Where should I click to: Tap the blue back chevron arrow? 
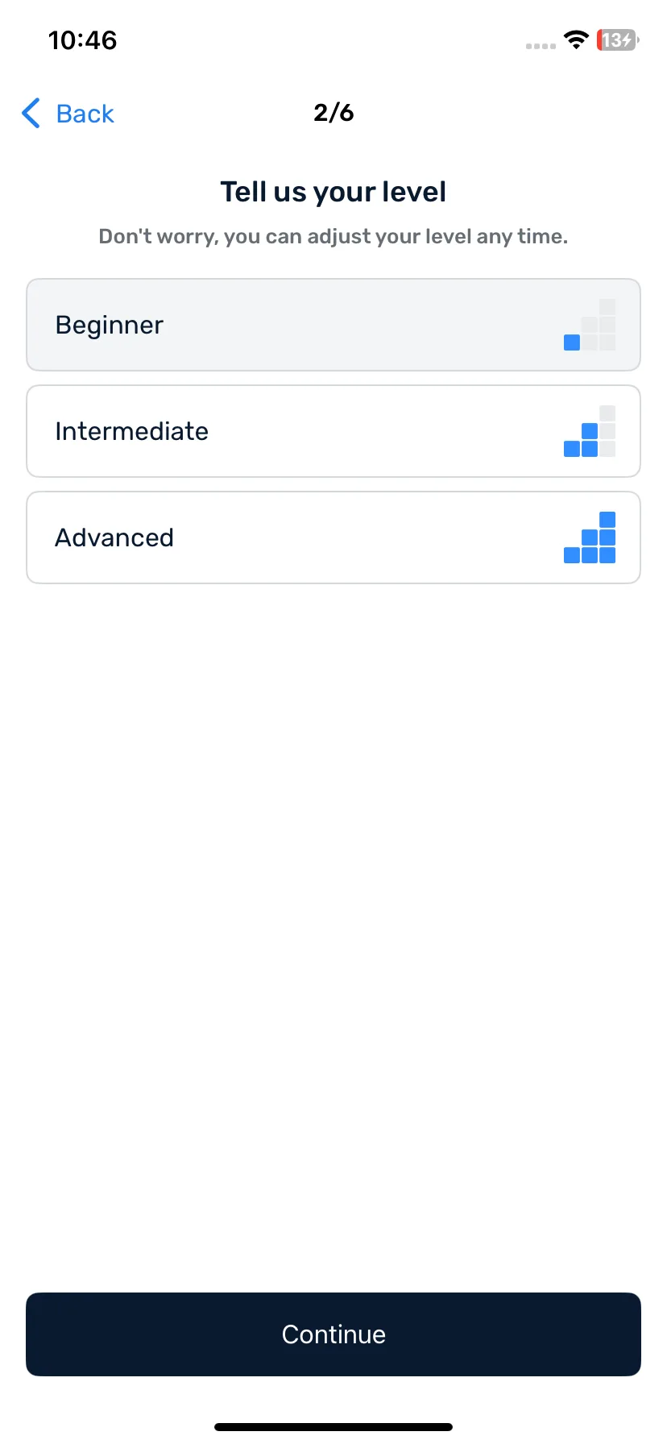(x=31, y=114)
